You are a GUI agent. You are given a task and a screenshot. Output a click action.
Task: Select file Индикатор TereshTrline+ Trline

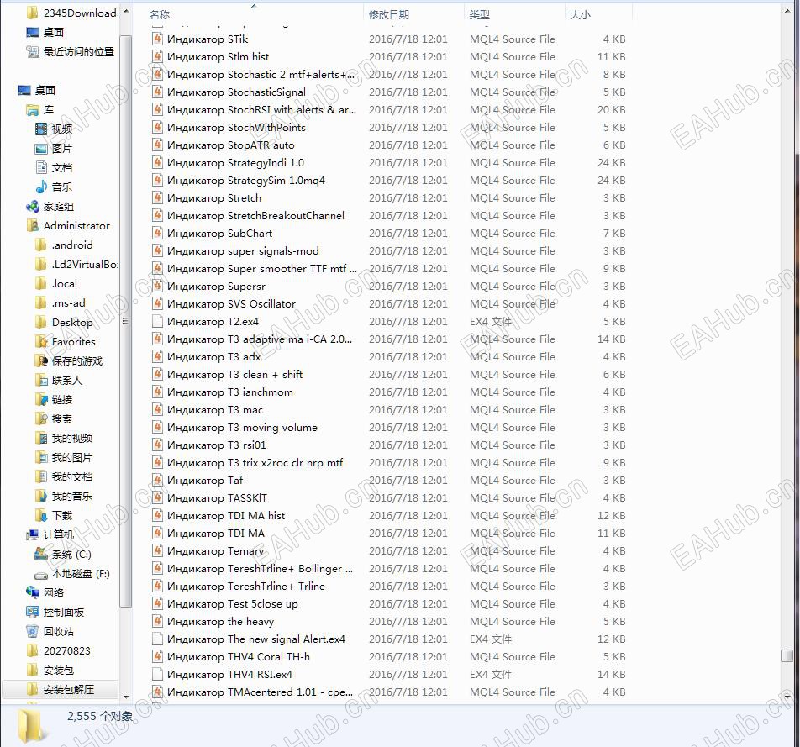[246, 587]
